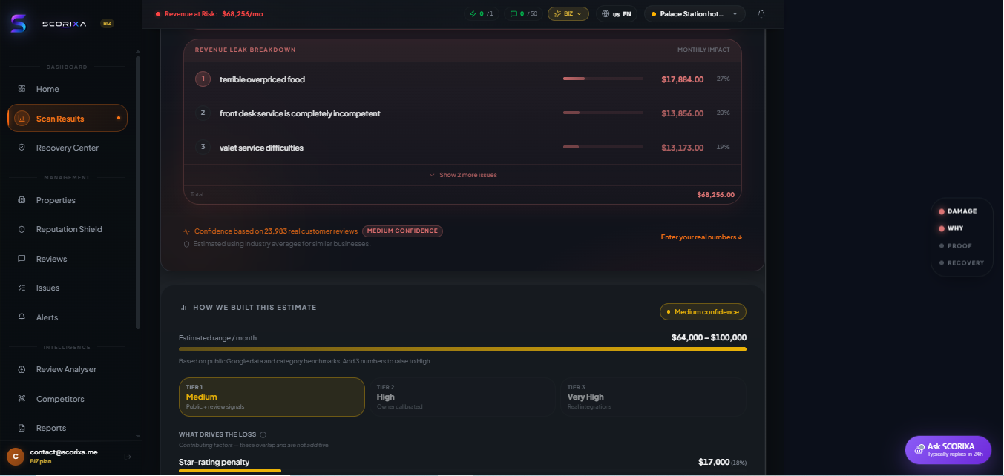Go to Recovery Center page
This screenshot has height=476, width=1004.
[68, 148]
